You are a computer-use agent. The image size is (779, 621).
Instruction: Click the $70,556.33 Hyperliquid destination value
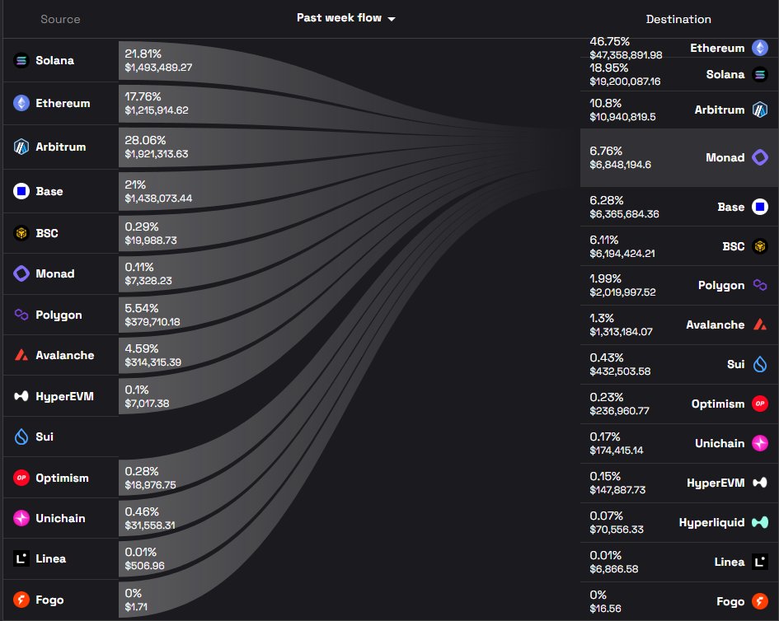coord(617,530)
